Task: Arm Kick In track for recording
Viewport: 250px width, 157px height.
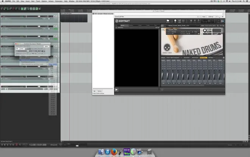Action: point(2,67)
